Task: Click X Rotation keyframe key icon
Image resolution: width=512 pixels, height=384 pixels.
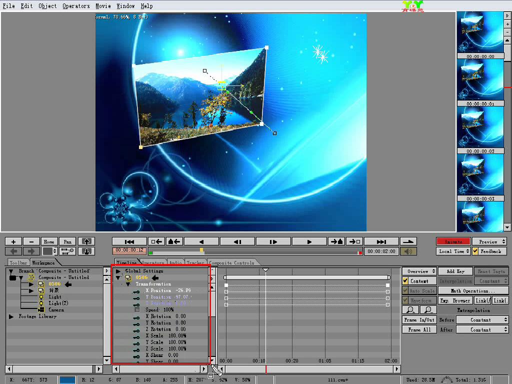Action: click(136, 317)
